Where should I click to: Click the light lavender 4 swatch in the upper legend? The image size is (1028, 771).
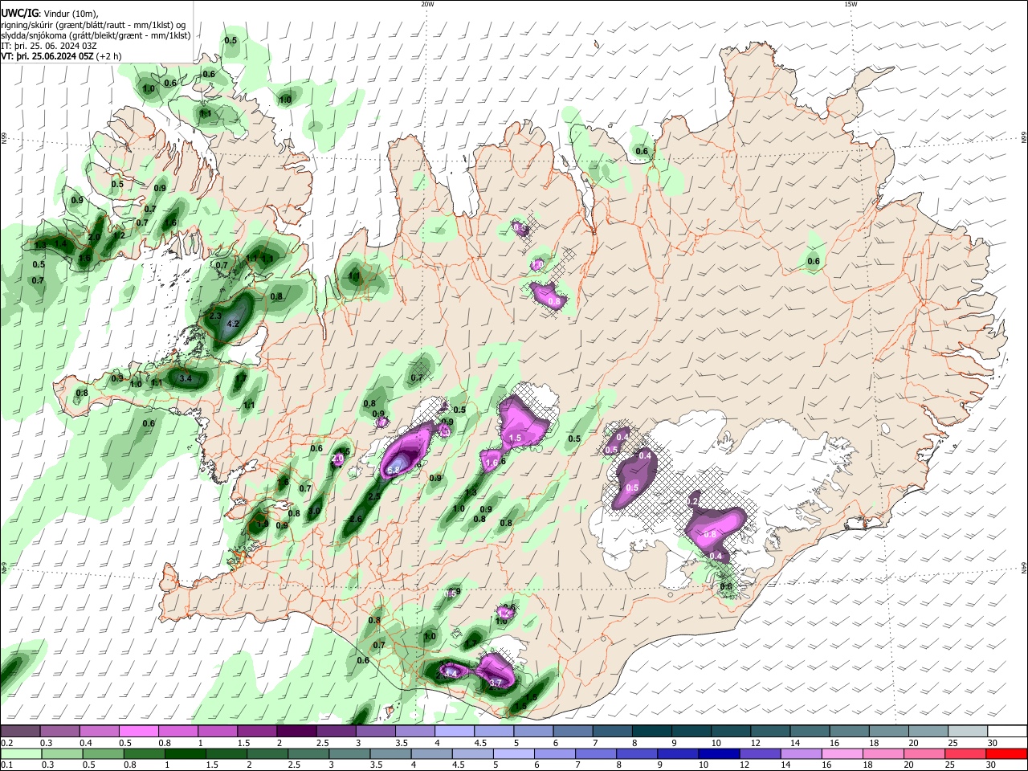(455, 732)
